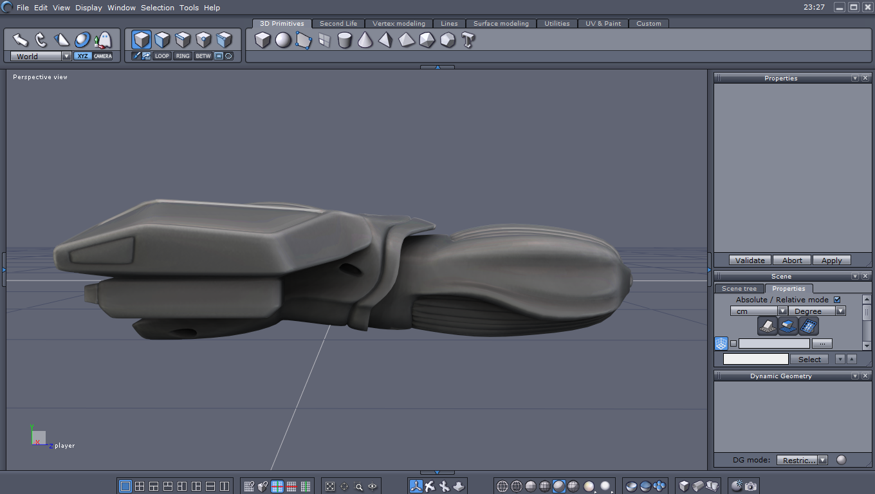Tick the small checkbox beside the name field

pos(733,343)
